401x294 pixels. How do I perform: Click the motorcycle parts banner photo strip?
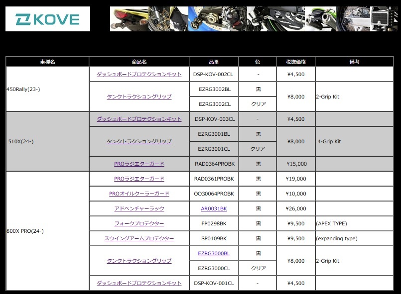click(254, 19)
